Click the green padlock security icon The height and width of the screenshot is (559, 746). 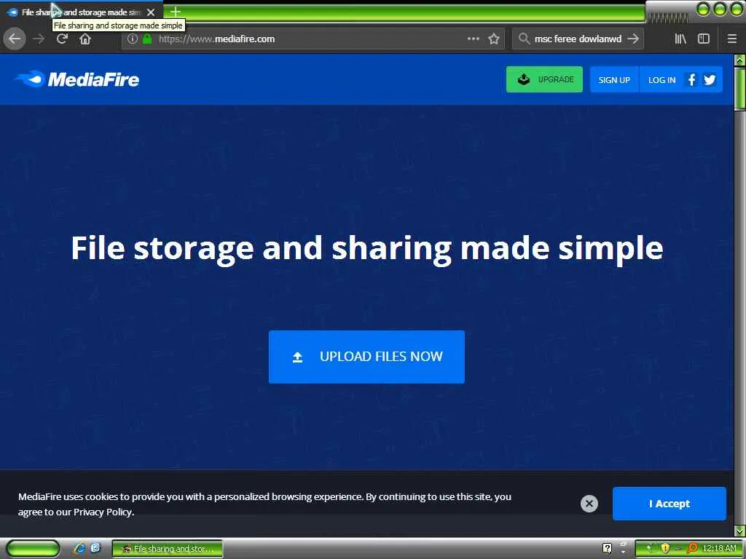coord(147,39)
